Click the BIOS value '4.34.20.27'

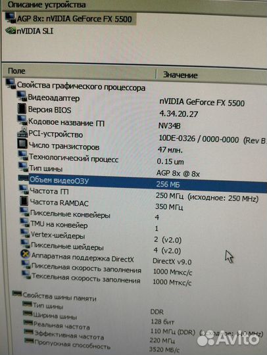click(179, 114)
